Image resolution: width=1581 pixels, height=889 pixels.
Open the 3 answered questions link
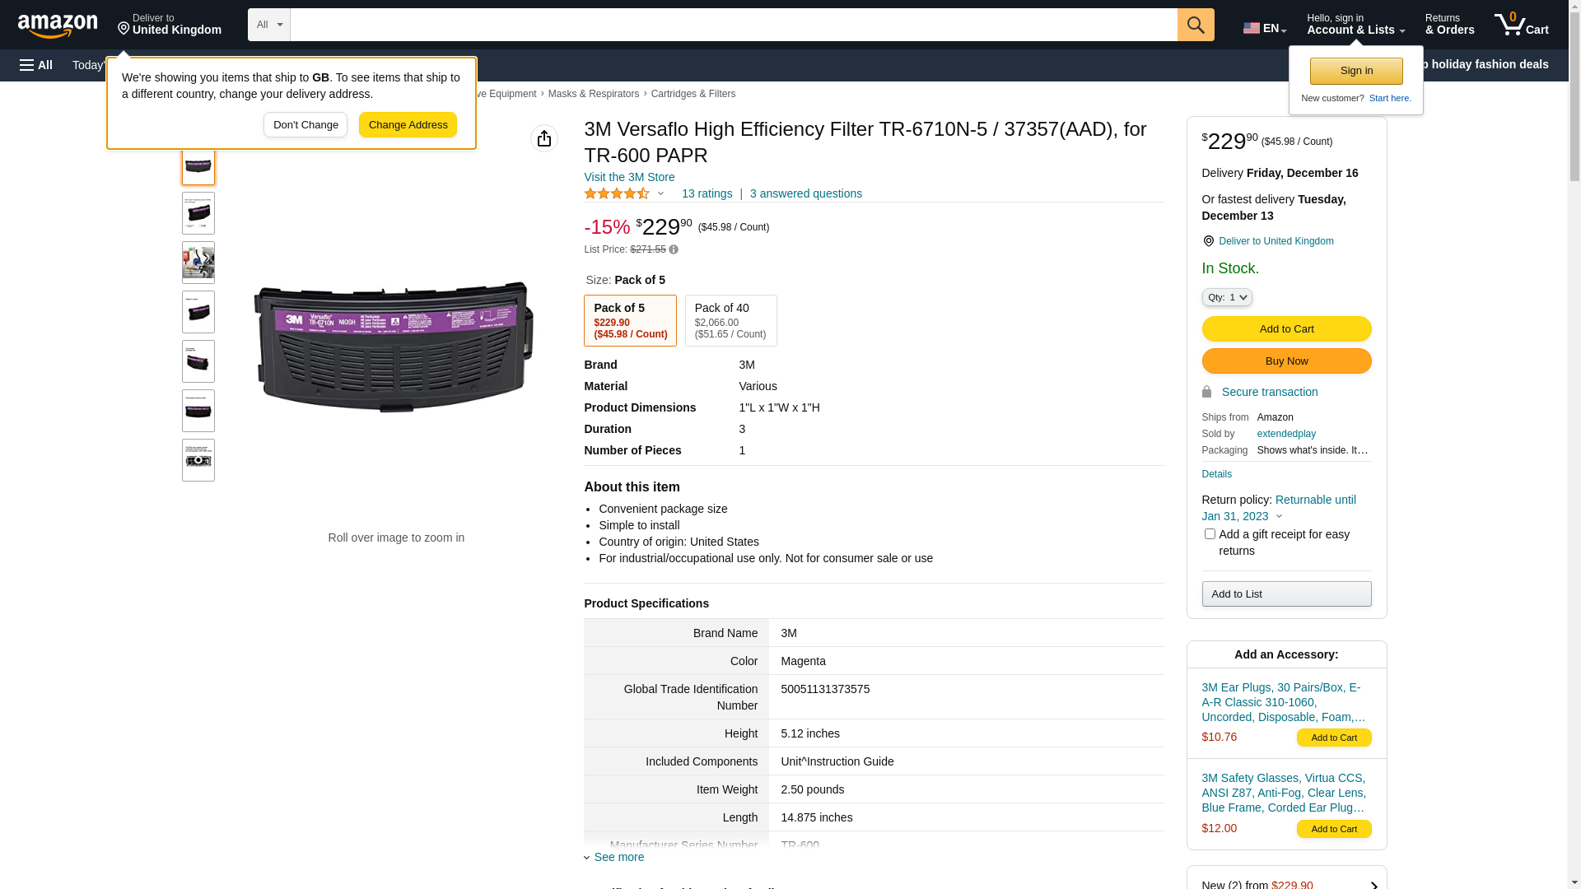(x=805, y=194)
